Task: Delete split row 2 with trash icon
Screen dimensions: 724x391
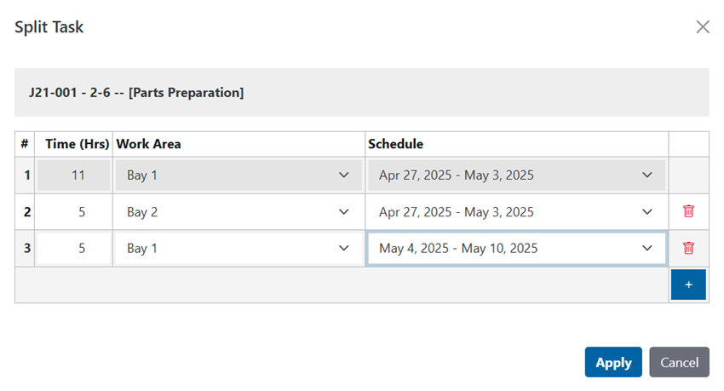Action: pyautogui.click(x=688, y=211)
